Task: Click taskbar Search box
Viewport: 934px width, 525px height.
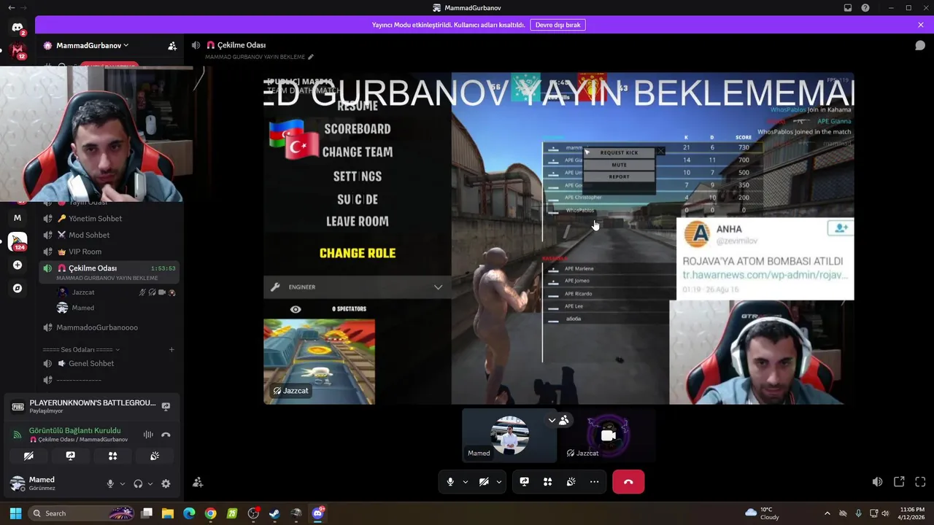Action: 82,513
